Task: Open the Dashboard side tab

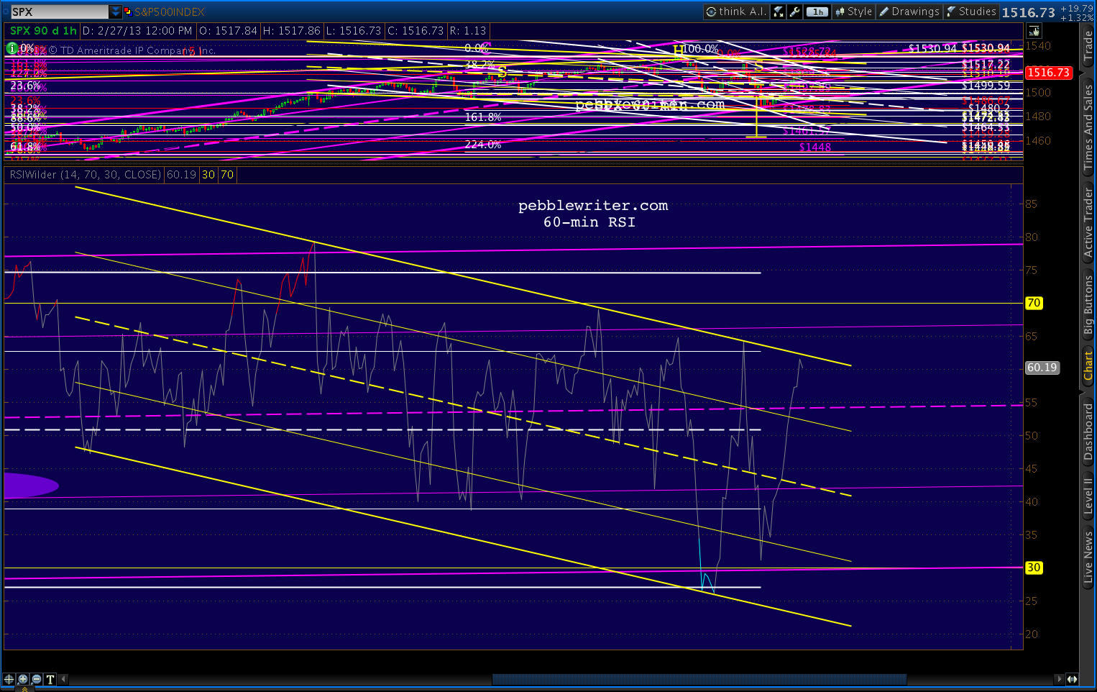Action: coord(1088,432)
